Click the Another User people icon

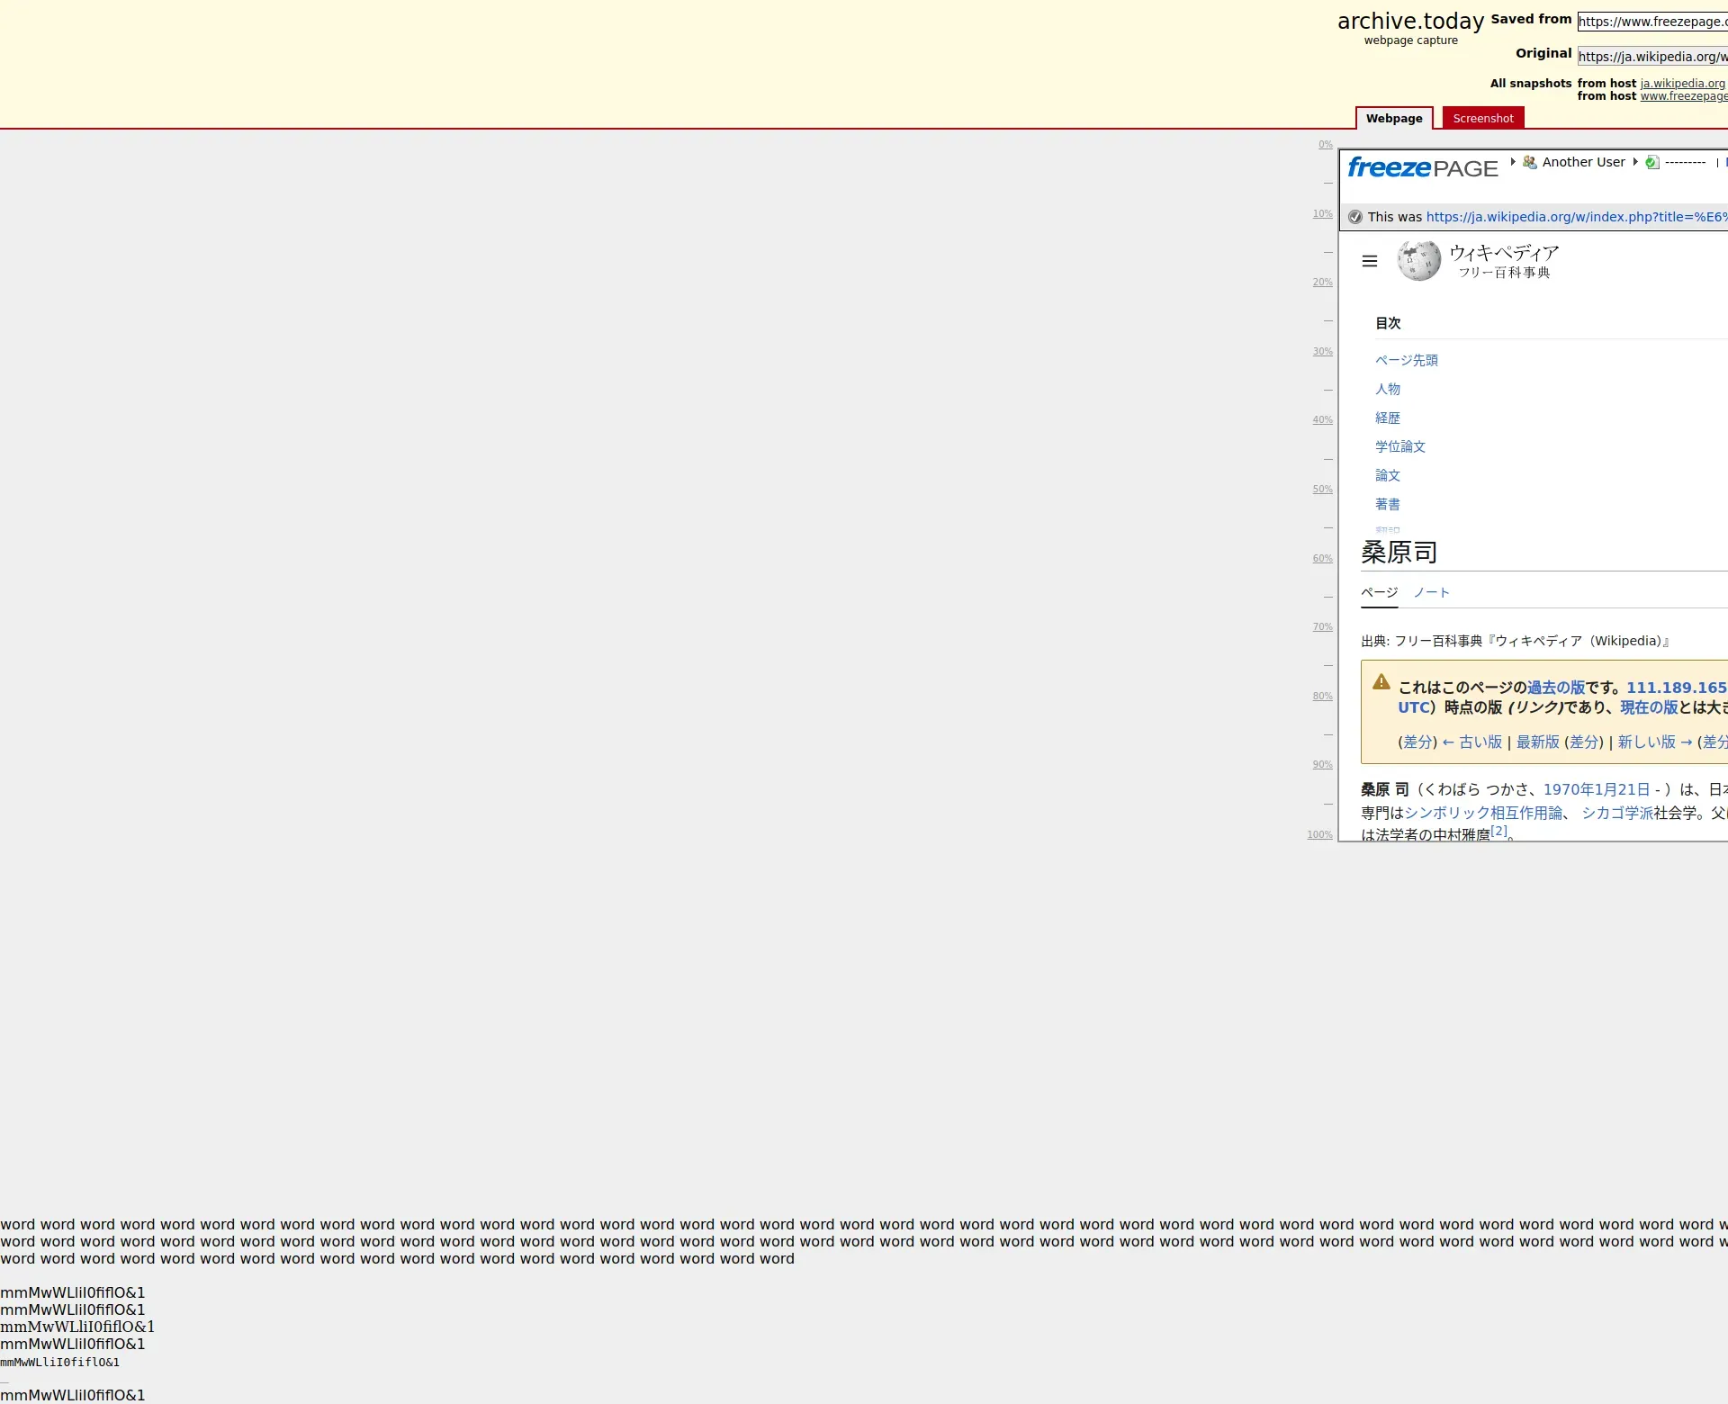(1529, 162)
